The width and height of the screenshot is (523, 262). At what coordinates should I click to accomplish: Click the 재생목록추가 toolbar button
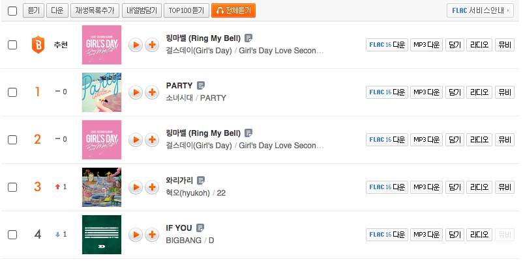(x=95, y=10)
